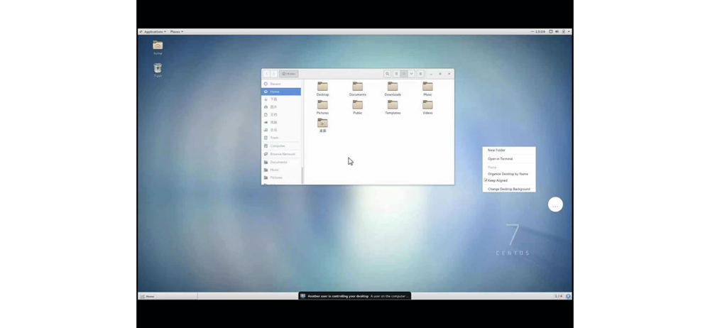Select Computer in the sidebar
This screenshot has height=328, width=710.
point(281,146)
